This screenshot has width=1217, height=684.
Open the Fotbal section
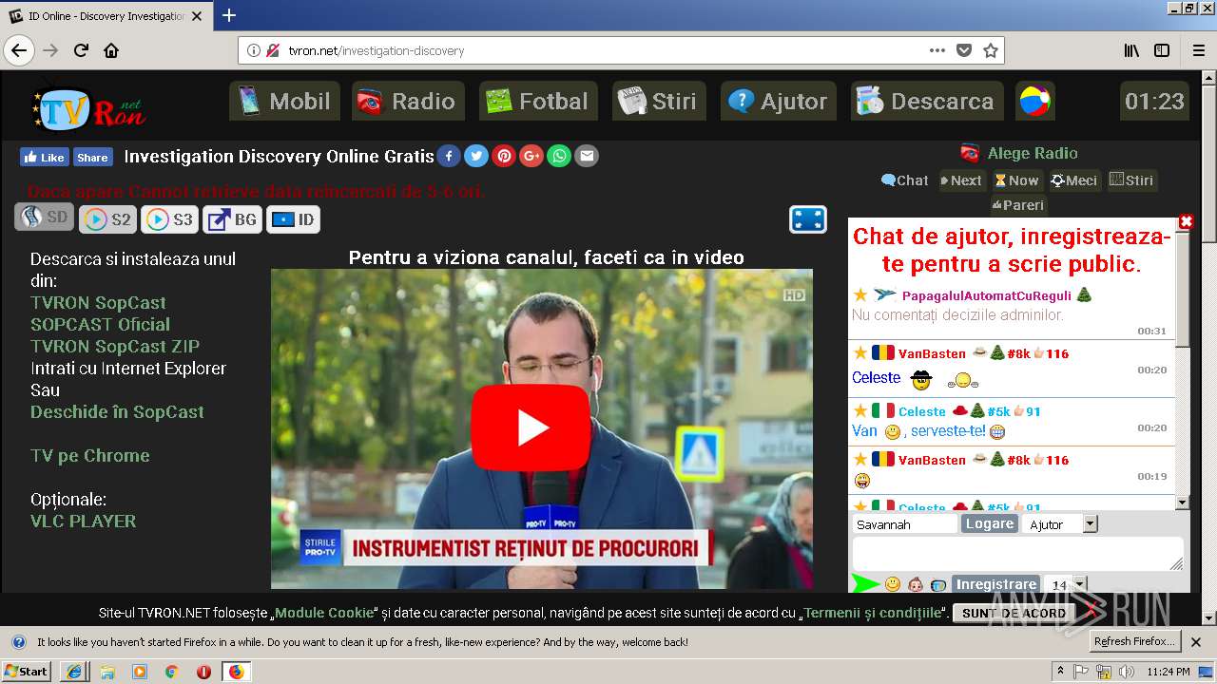point(538,101)
